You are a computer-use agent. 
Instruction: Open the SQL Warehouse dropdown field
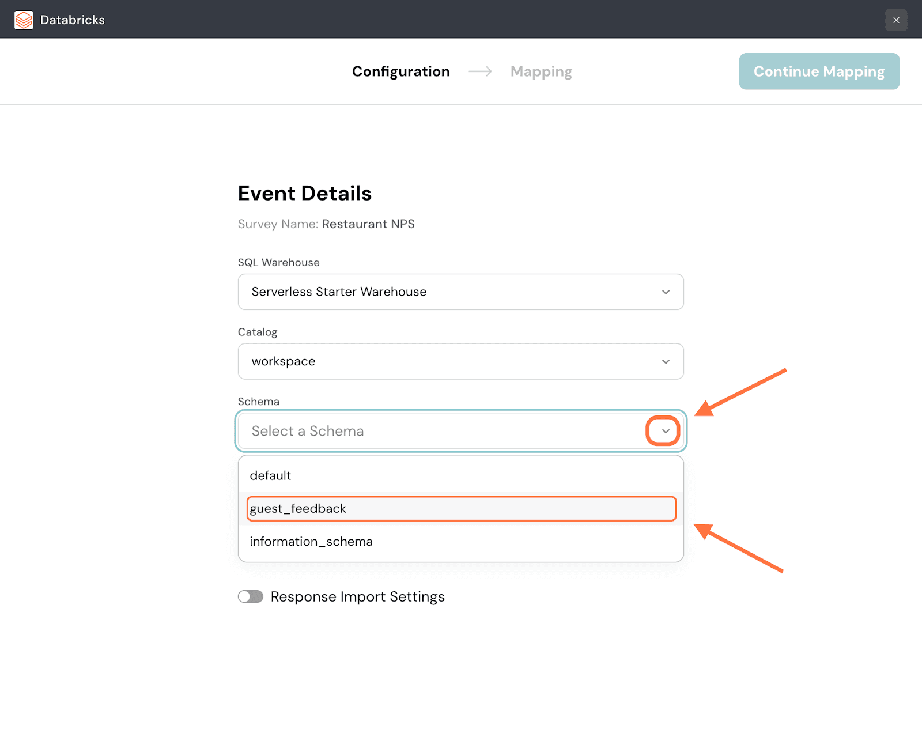point(449,292)
